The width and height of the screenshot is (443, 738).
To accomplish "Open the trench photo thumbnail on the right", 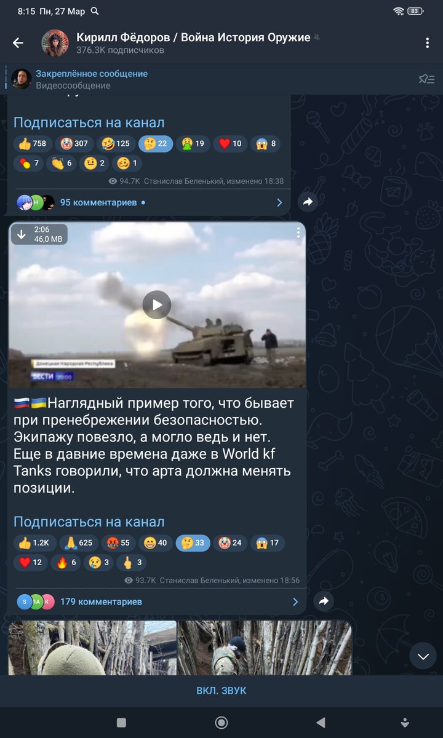I will tap(265, 648).
